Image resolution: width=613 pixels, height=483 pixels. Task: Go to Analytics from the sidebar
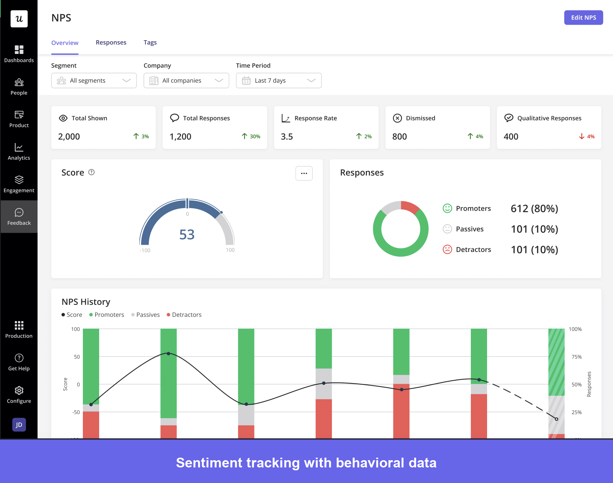click(x=19, y=150)
